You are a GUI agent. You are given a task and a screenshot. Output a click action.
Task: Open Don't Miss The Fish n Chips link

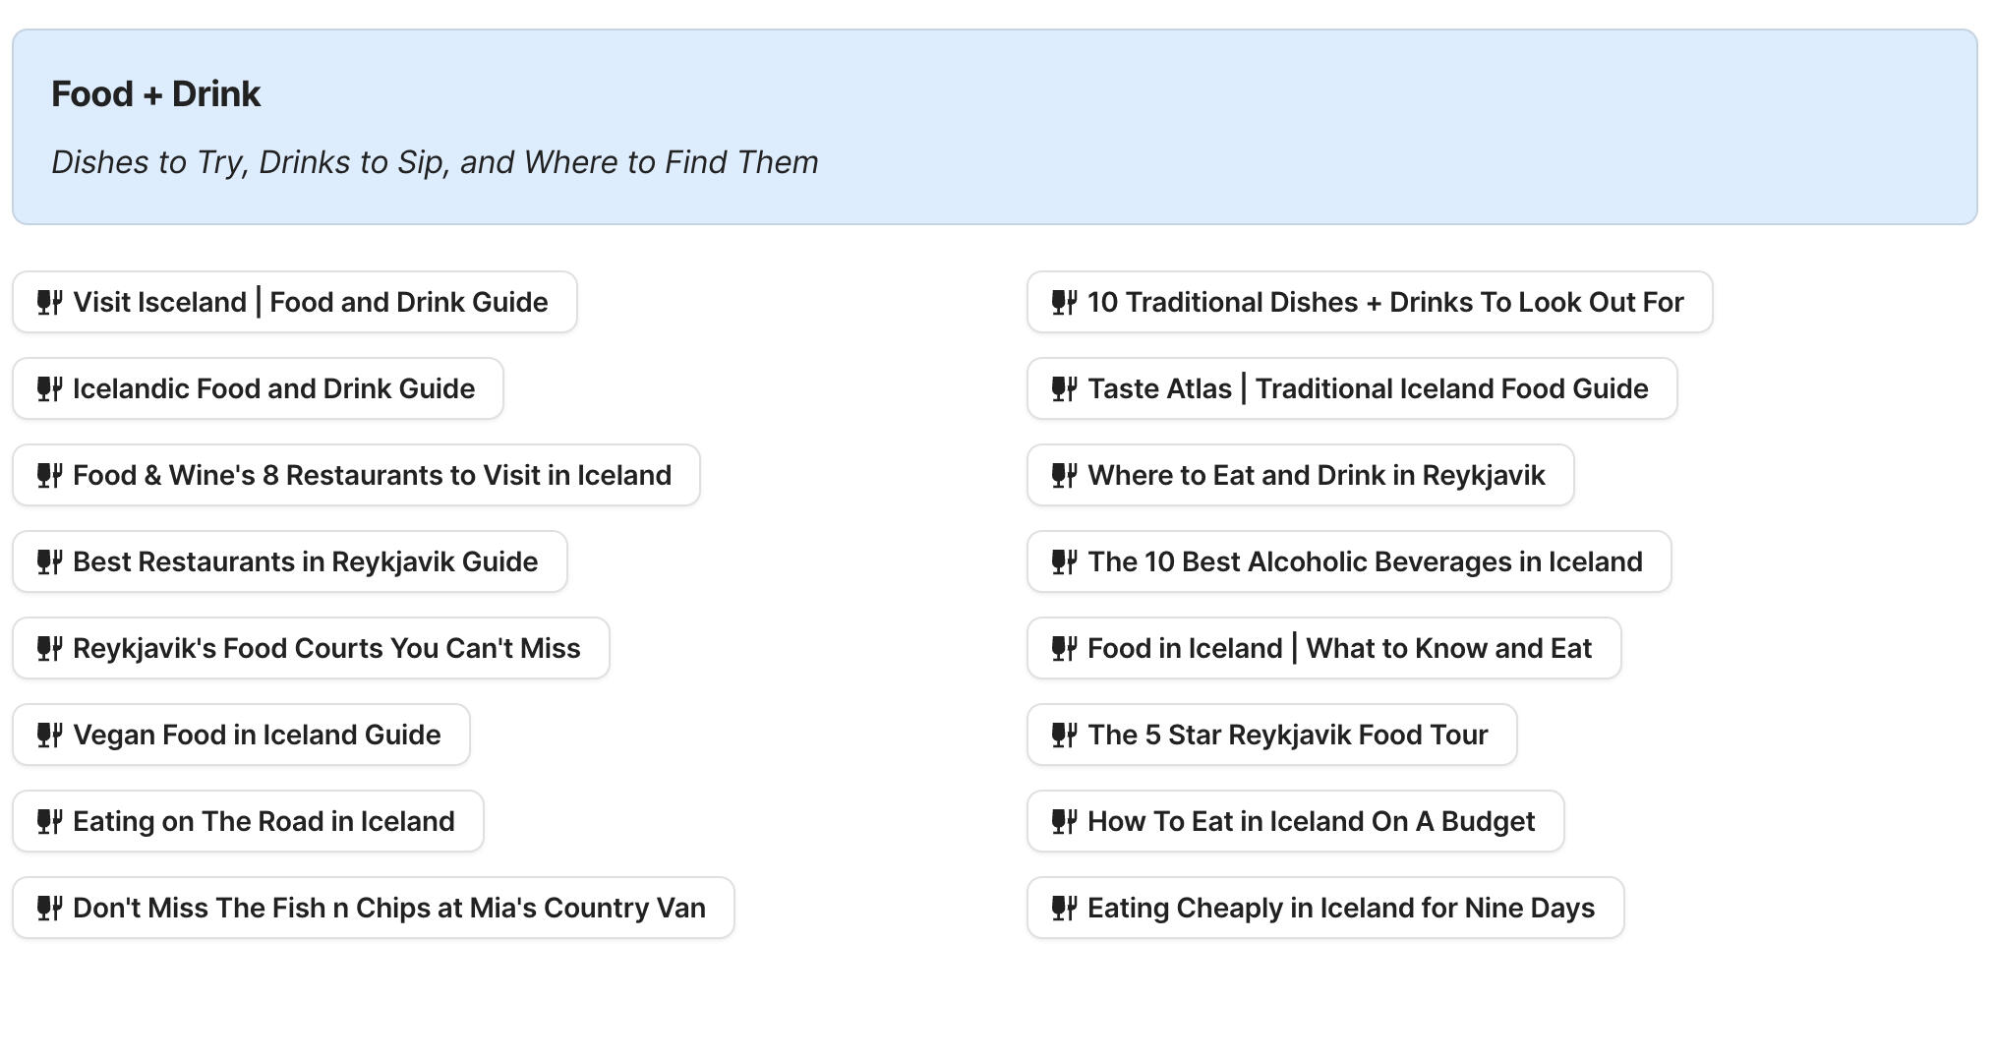point(388,908)
